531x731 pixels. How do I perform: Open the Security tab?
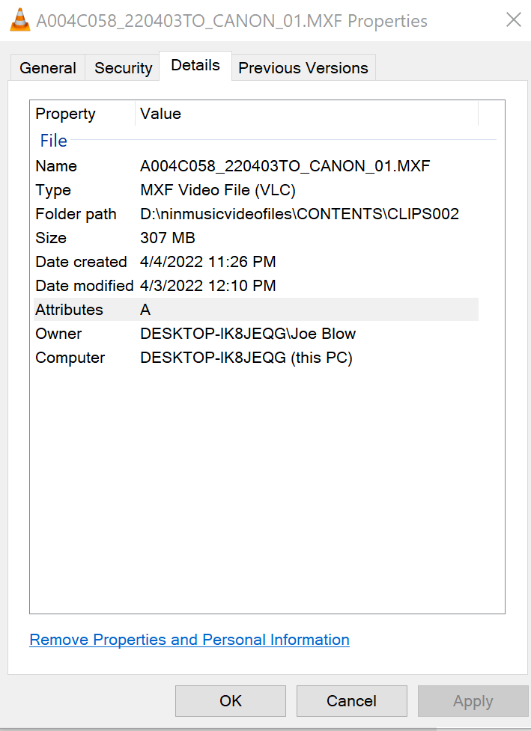tap(122, 67)
